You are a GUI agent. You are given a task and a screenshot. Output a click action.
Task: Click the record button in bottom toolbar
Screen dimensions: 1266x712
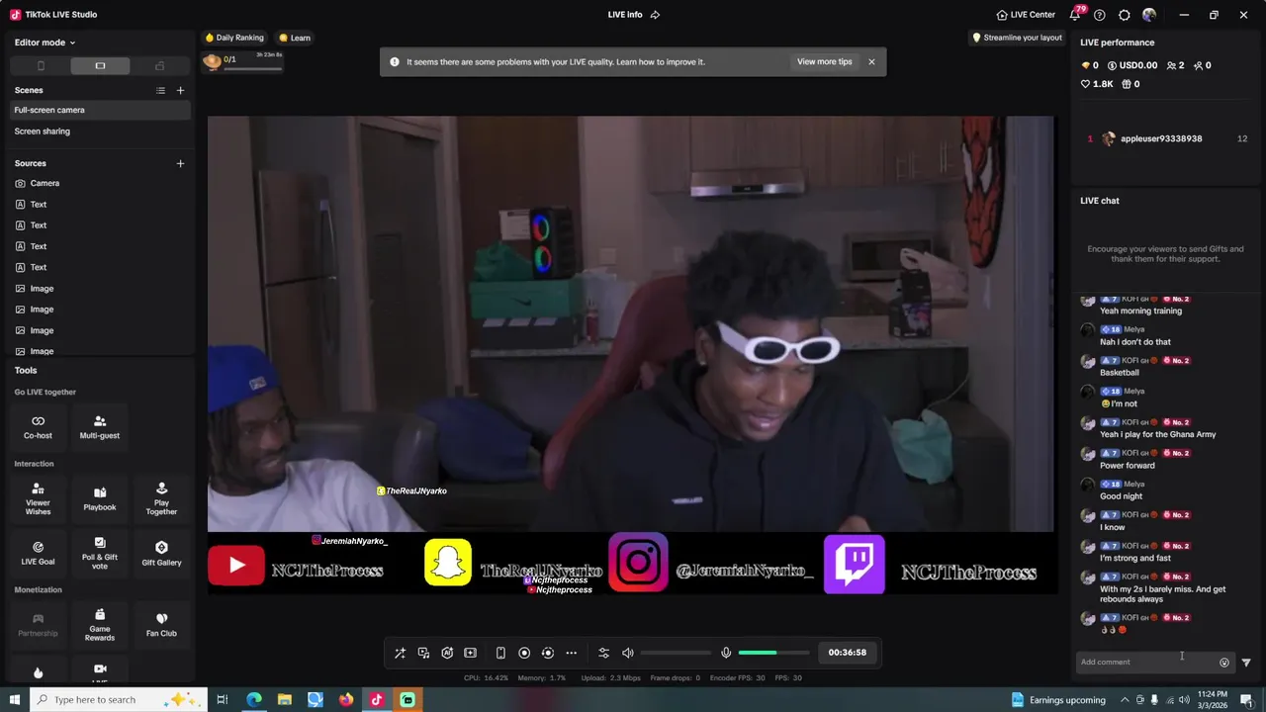pos(524,653)
